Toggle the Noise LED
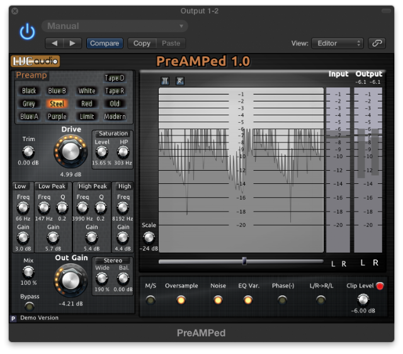The height and width of the screenshot is (354, 403). pyautogui.click(x=218, y=300)
